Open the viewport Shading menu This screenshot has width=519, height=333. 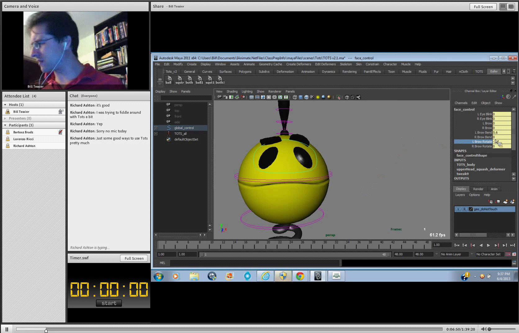232,92
